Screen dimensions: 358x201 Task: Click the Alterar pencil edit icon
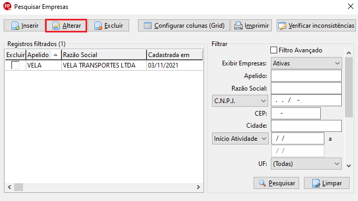point(56,26)
